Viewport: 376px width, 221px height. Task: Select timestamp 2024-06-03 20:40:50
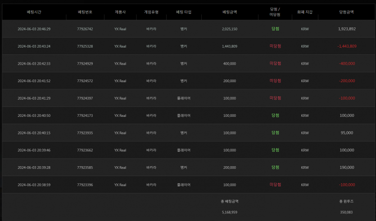click(34, 115)
